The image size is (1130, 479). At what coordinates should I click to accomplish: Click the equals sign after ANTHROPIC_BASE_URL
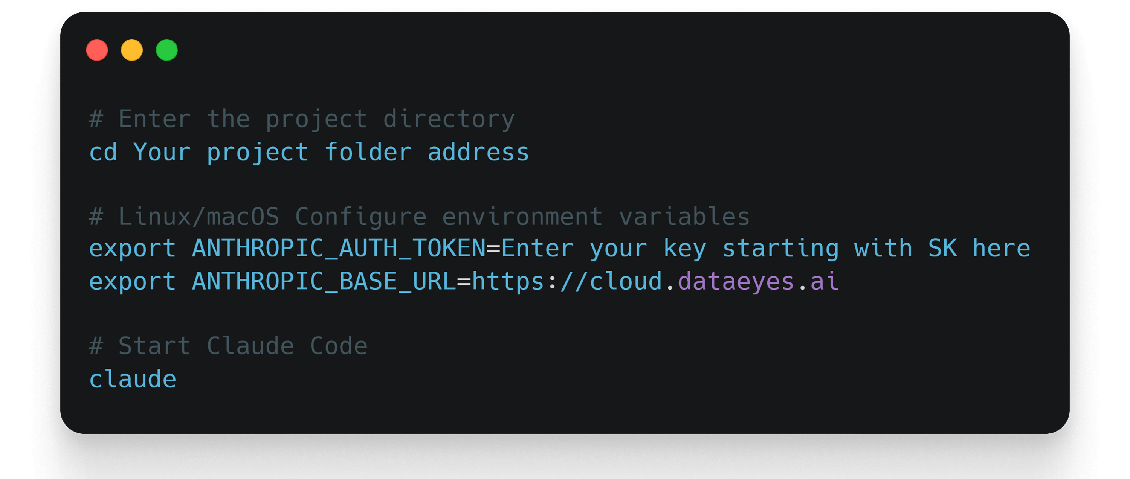[464, 281]
